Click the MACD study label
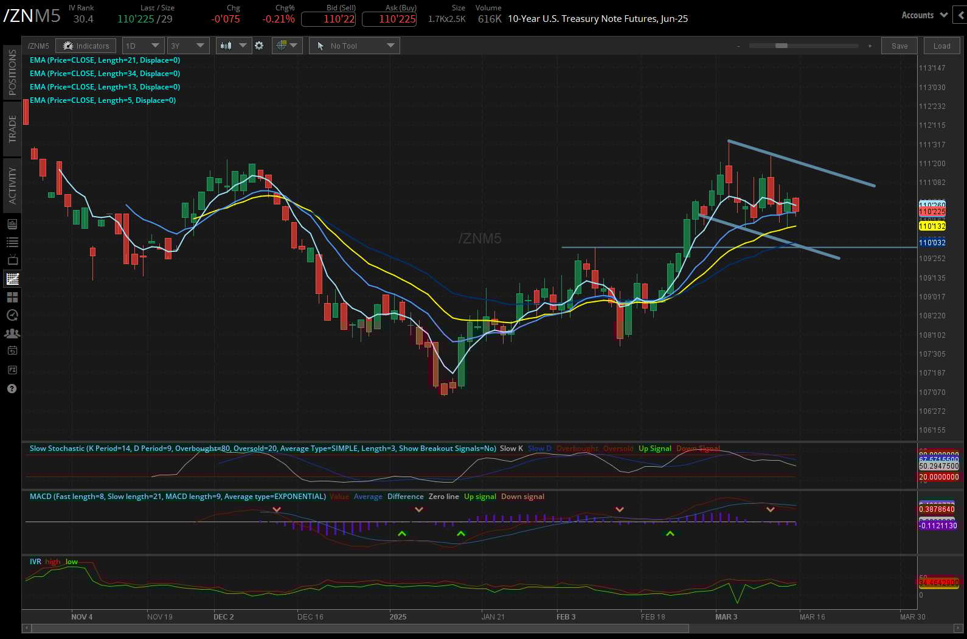Image resolution: width=967 pixels, height=639 pixels. (x=178, y=497)
